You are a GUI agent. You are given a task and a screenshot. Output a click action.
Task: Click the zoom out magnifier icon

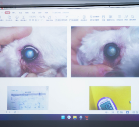click(x=41, y=17)
